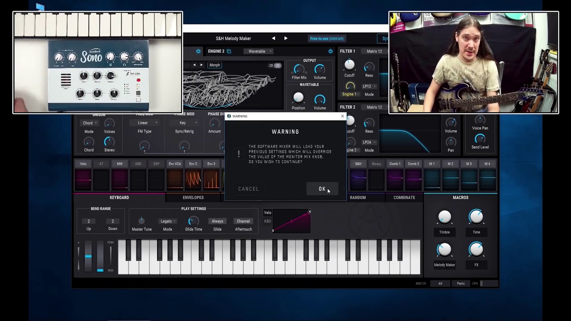571x321 pixels.
Task: Click the Wavetable Volume knob
Action: click(x=319, y=99)
